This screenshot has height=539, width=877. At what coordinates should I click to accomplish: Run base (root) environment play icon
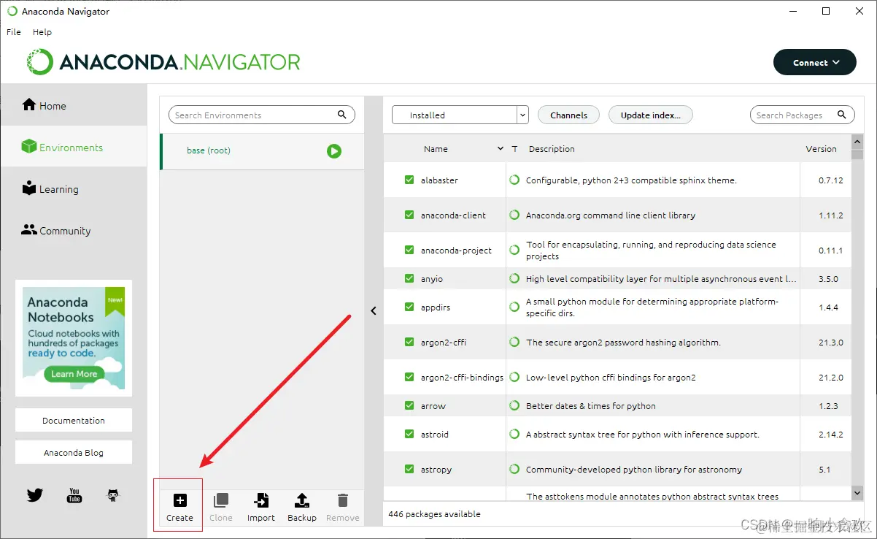pos(334,151)
